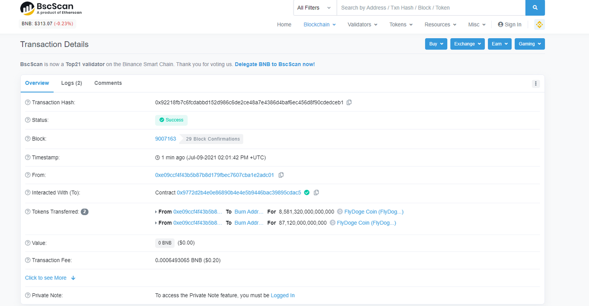
Task: Click help icon beside Timestamp
Action: click(x=27, y=158)
